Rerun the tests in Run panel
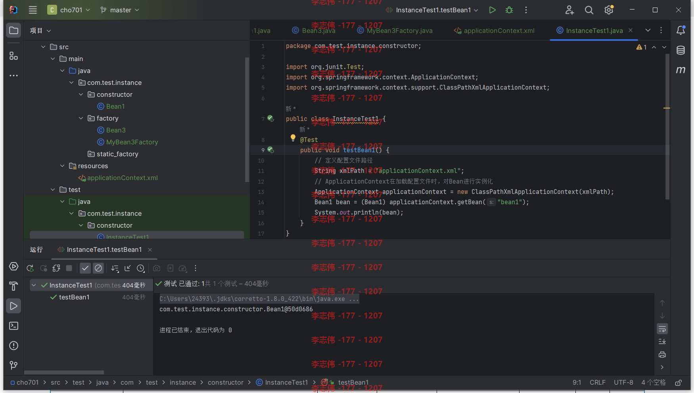This screenshot has width=694, height=393. (30, 268)
